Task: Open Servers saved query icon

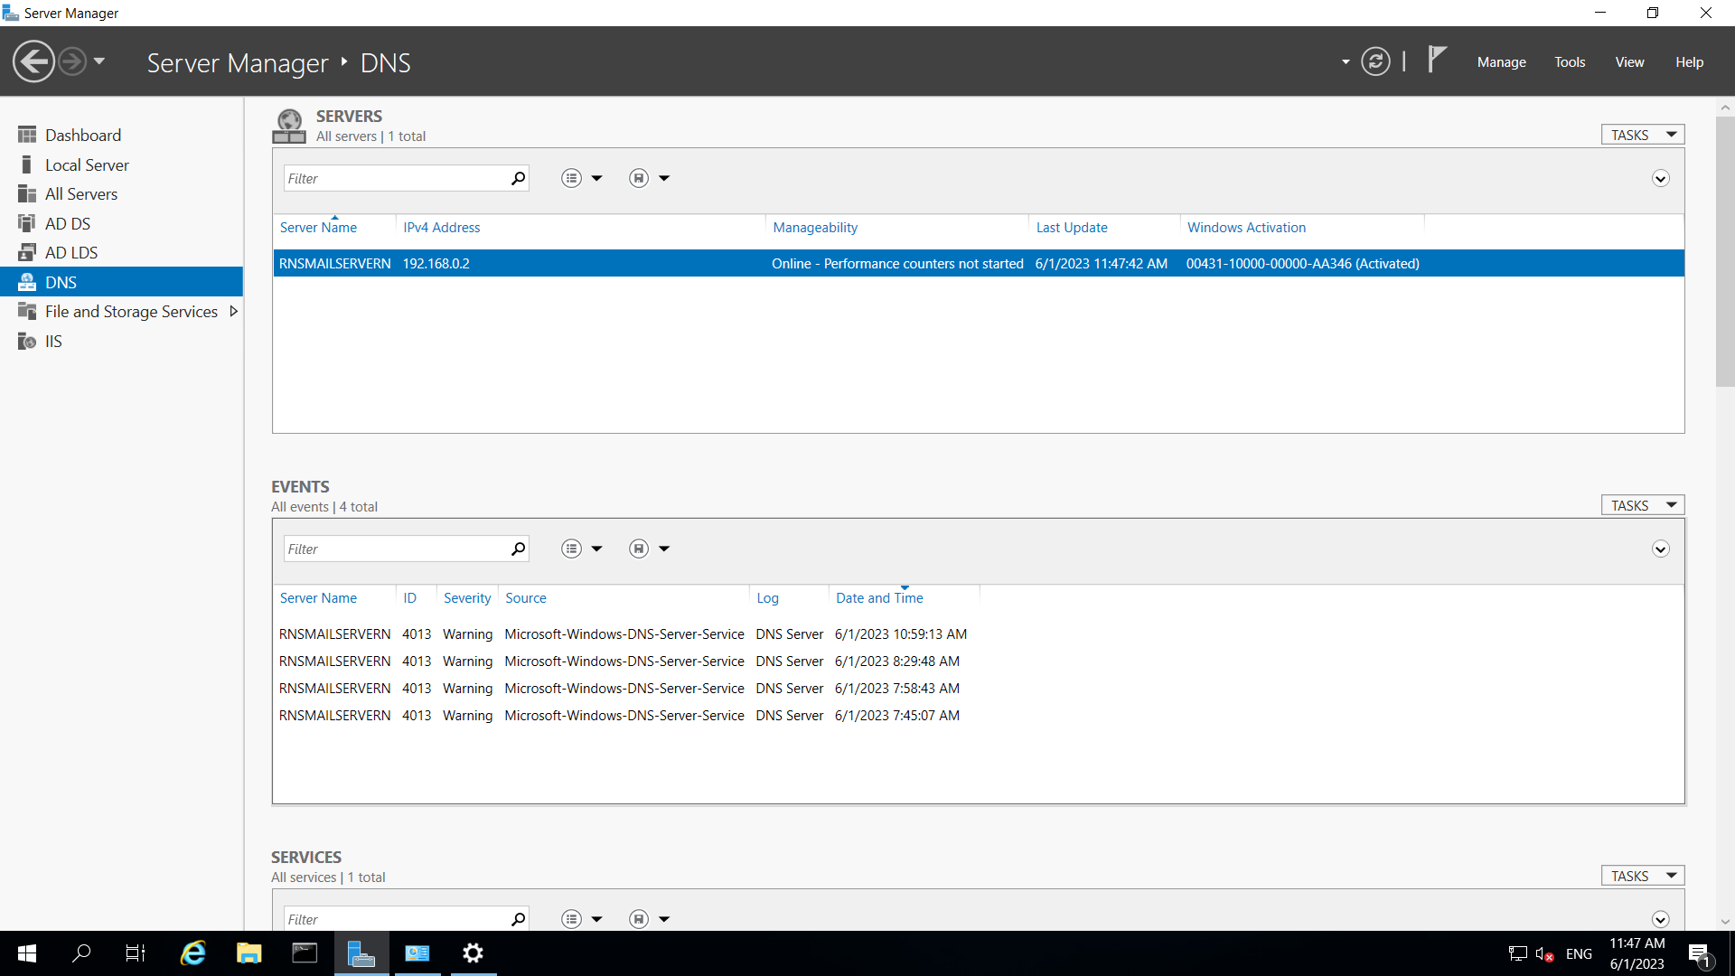Action: pyautogui.click(x=638, y=178)
